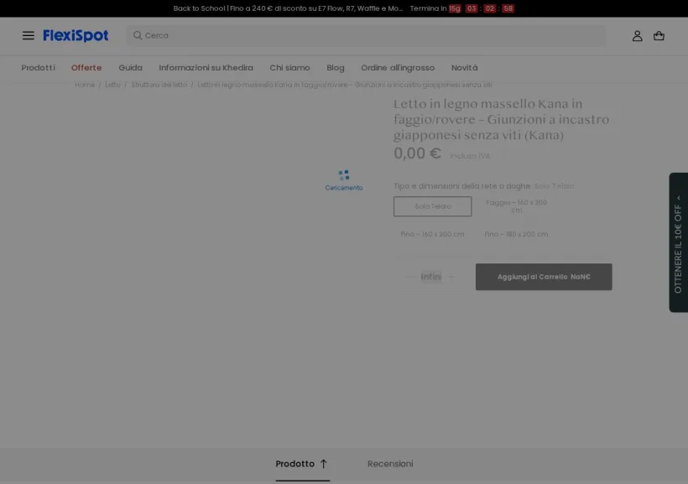Open the Chi siamo page
Screen dimensions: 688x484
(x=289, y=68)
